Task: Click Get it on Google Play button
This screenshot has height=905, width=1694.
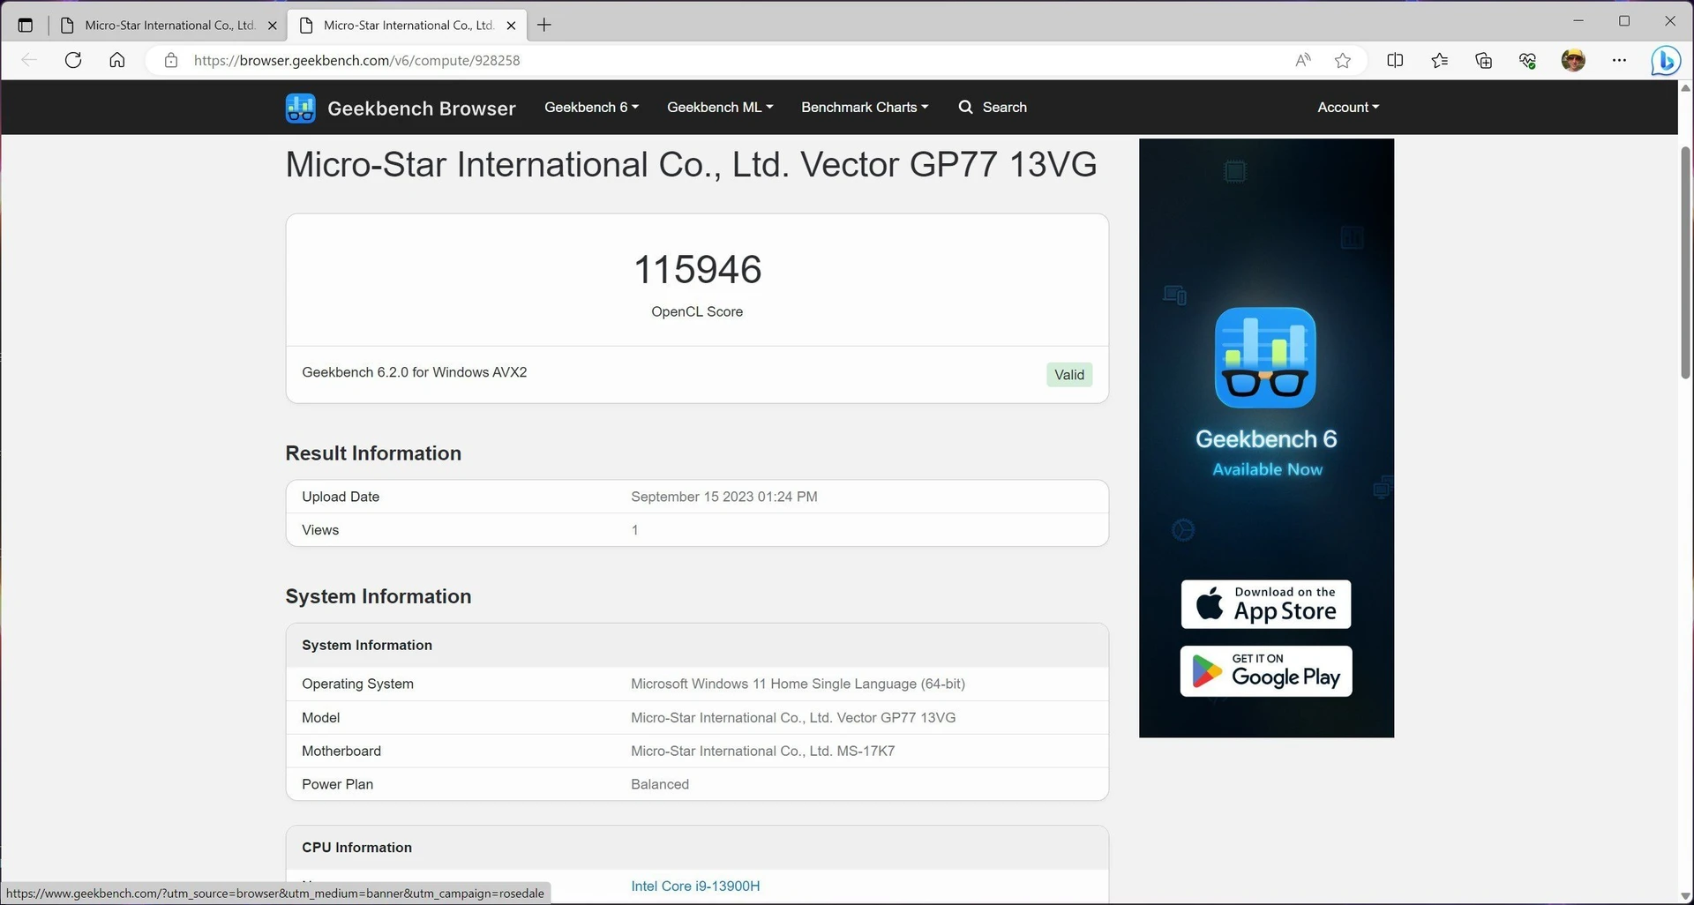Action: [1266, 671]
